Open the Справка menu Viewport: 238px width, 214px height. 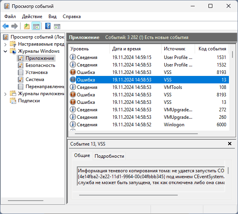coord(72,17)
